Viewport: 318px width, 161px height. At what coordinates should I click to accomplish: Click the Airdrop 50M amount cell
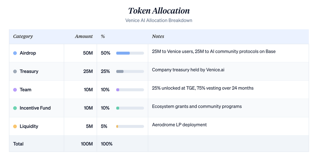click(x=80, y=53)
